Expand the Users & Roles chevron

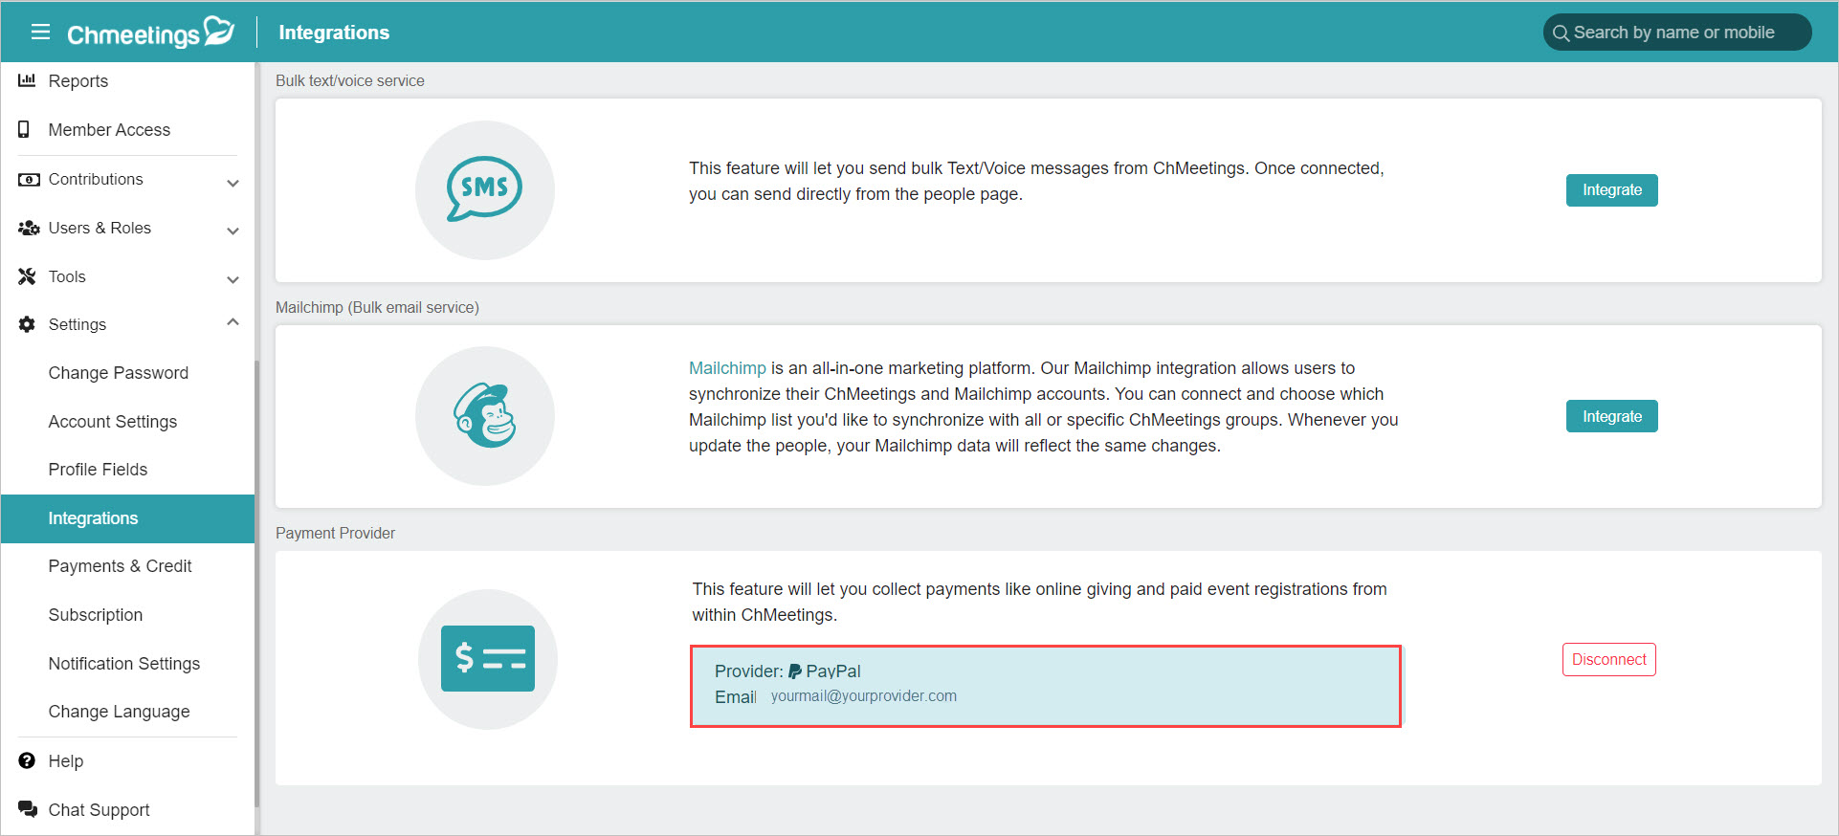233,231
